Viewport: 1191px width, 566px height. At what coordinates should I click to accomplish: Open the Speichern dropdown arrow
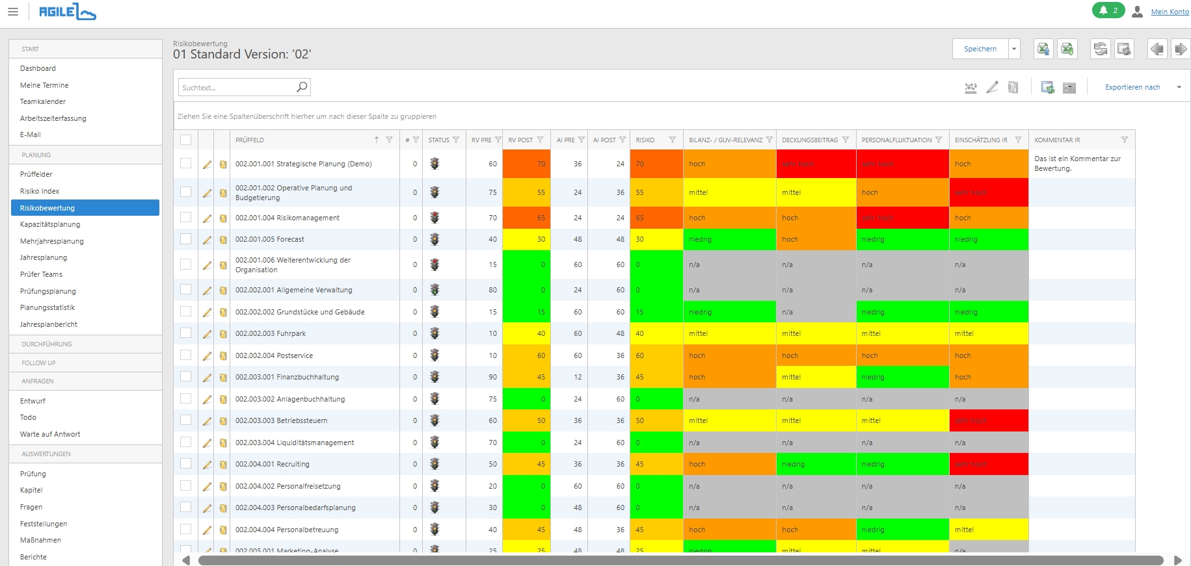1014,49
